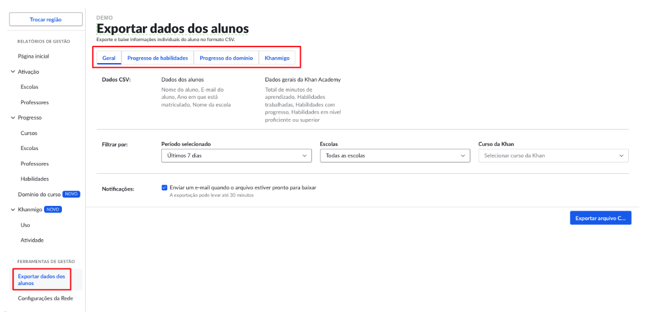Collapse the Khanmigo sidebar section chevron

click(x=13, y=209)
